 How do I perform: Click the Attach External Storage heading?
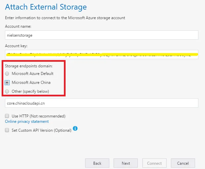click(46, 7)
